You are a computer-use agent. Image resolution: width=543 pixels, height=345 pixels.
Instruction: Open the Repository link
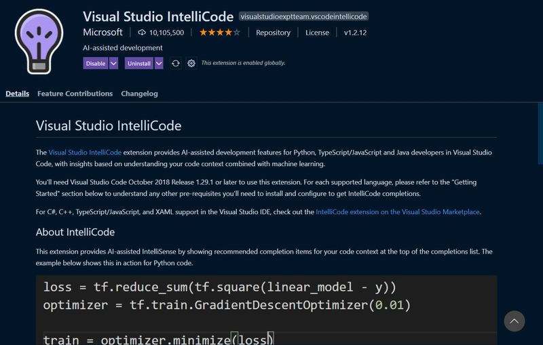[x=274, y=33]
